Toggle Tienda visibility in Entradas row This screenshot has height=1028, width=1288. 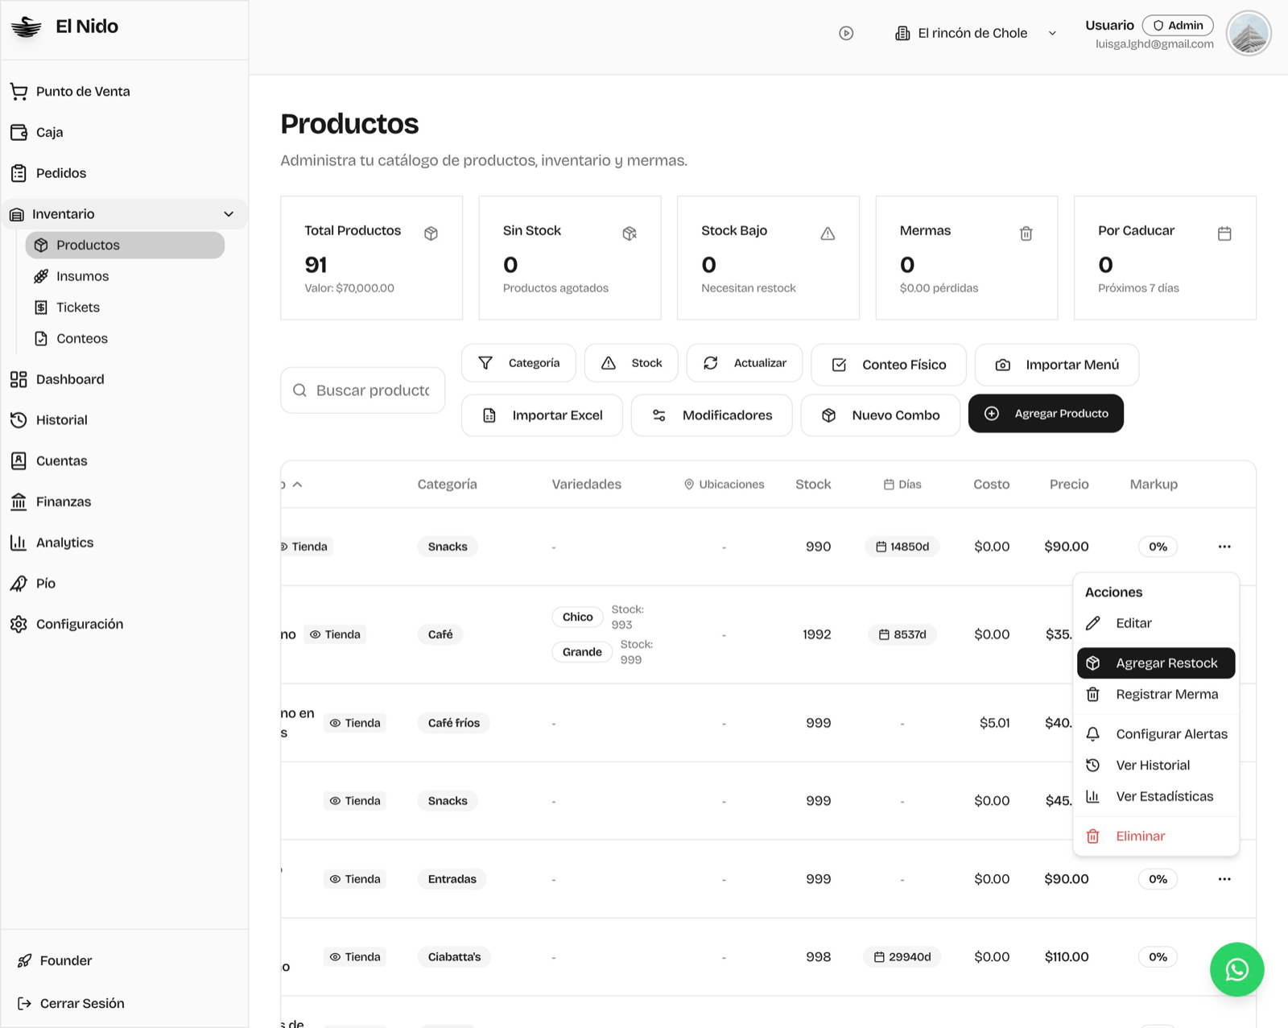pyautogui.click(x=355, y=879)
